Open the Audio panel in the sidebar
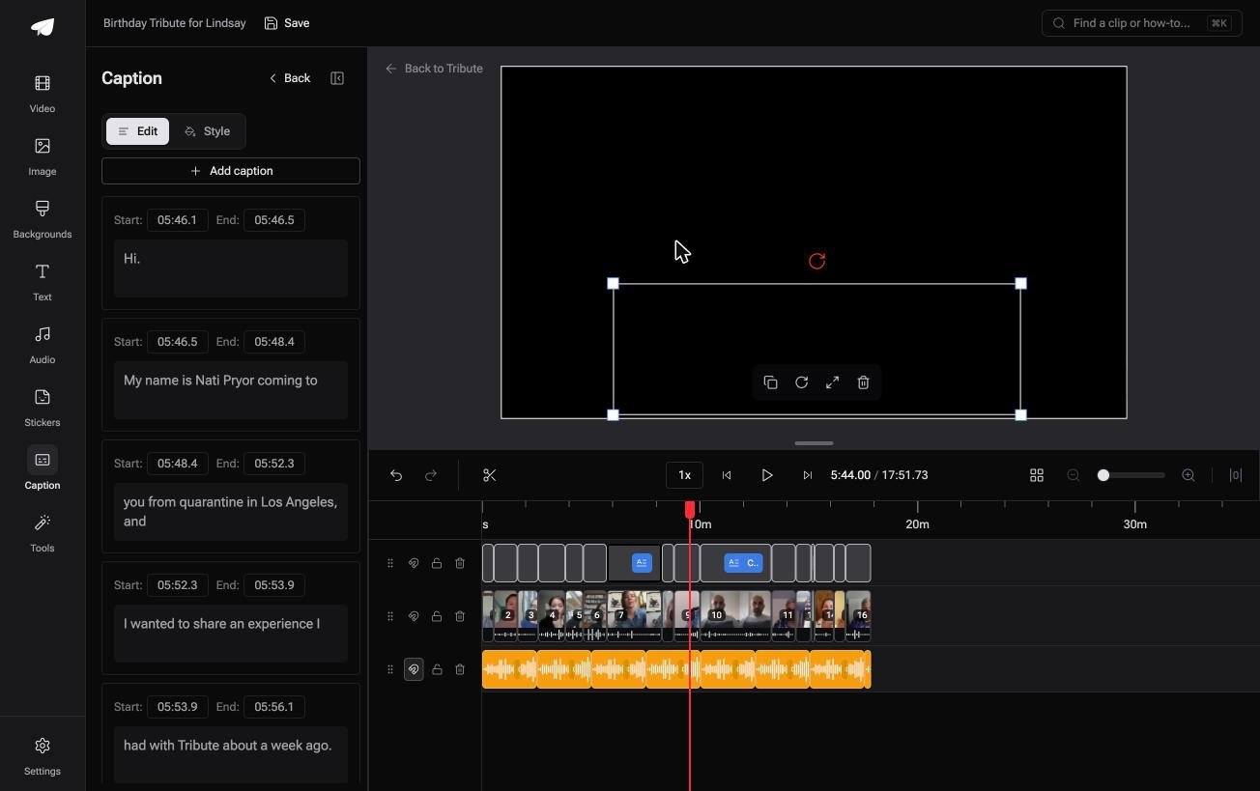Screen dimensions: 1260x791 click(43, 345)
